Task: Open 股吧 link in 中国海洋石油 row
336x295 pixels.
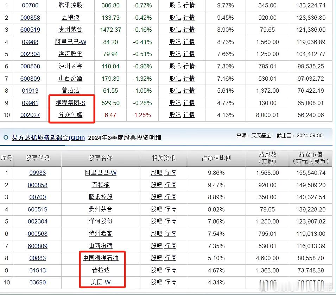Action: pos(157,258)
